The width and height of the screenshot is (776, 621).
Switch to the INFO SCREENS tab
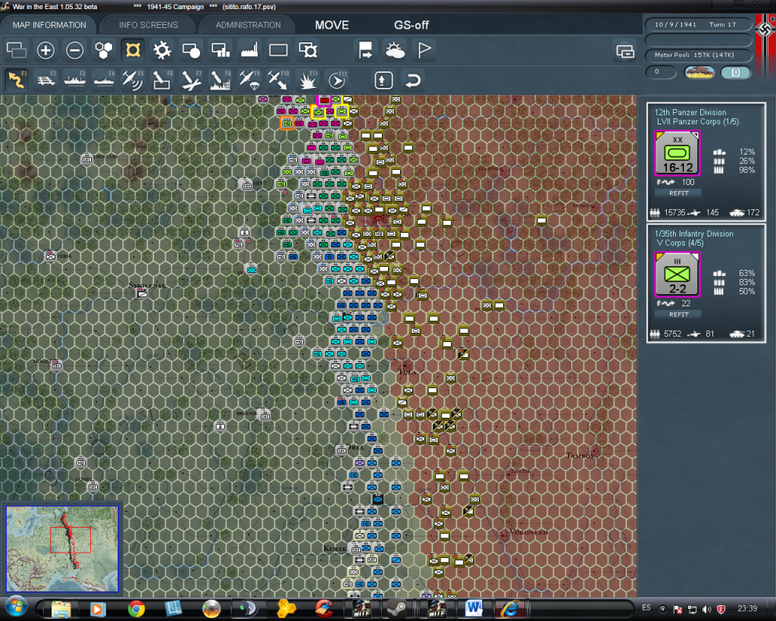[148, 25]
